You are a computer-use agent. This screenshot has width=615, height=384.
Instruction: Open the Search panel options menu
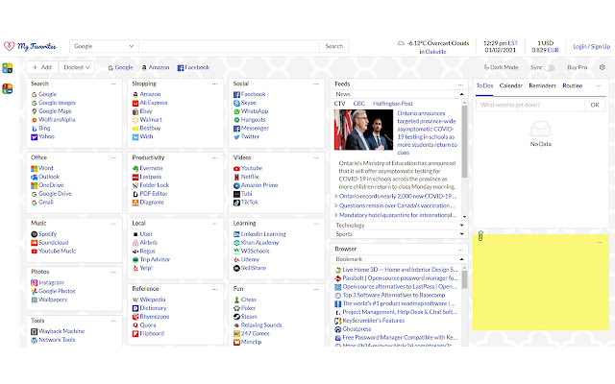[x=113, y=84]
